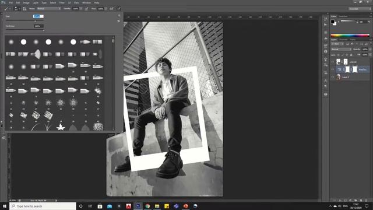Lock all attributes with padlock icon
Screen dimensions: 373x210
[x=351, y=55]
